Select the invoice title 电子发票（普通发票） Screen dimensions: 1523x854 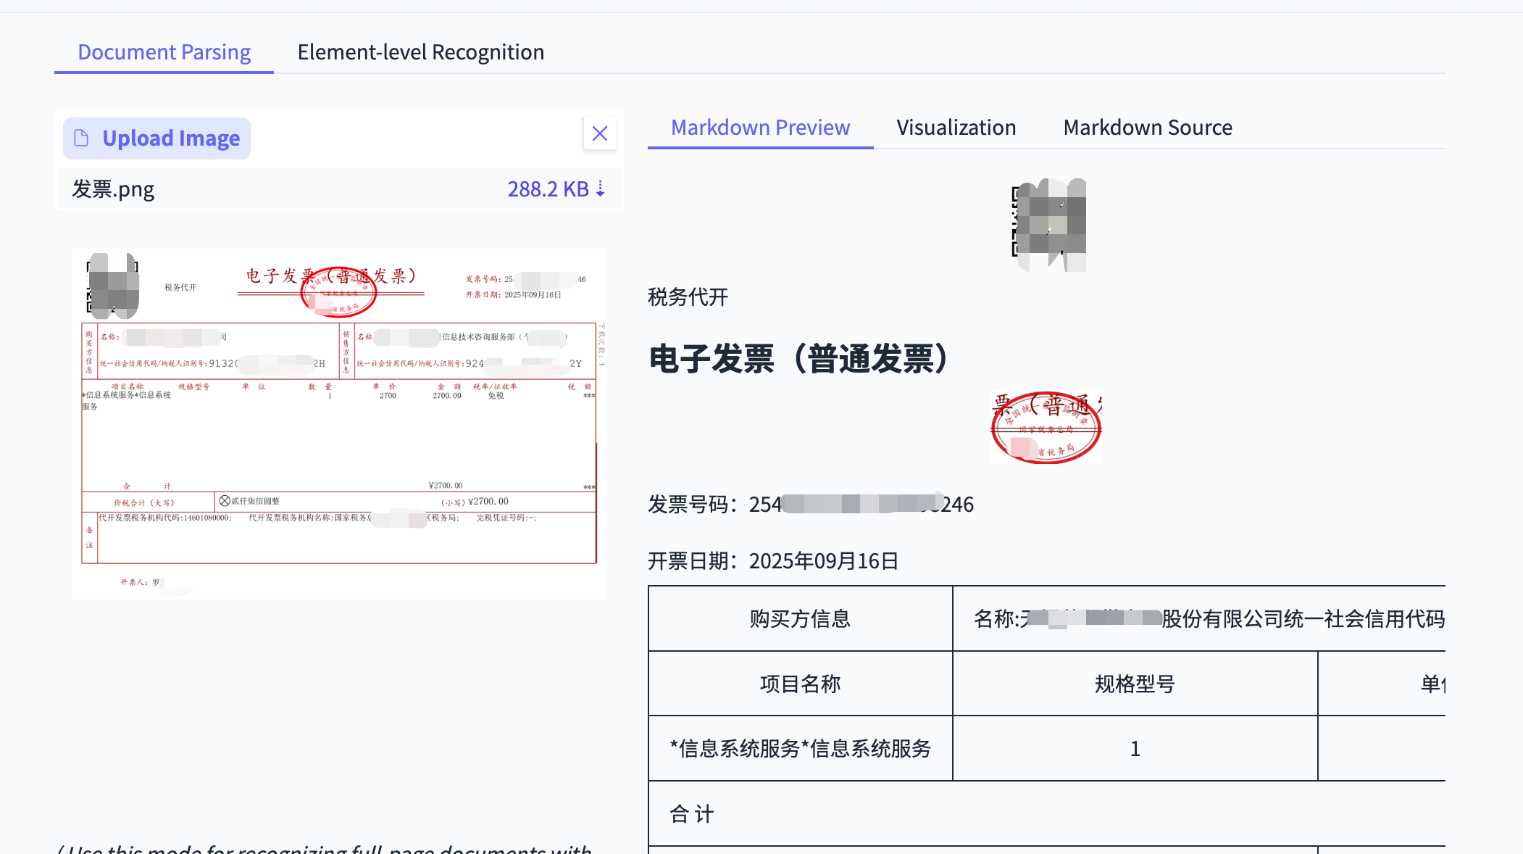[797, 358]
